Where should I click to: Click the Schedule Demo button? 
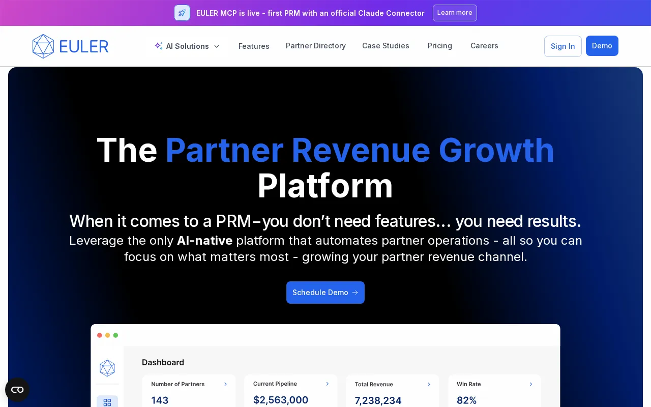tap(325, 293)
